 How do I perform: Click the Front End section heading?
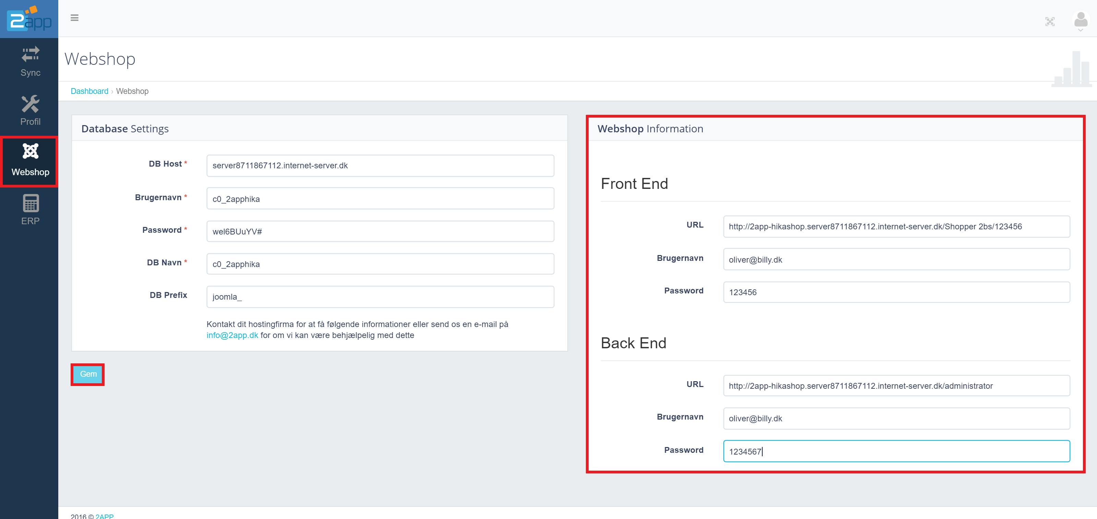click(x=634, y=183)
